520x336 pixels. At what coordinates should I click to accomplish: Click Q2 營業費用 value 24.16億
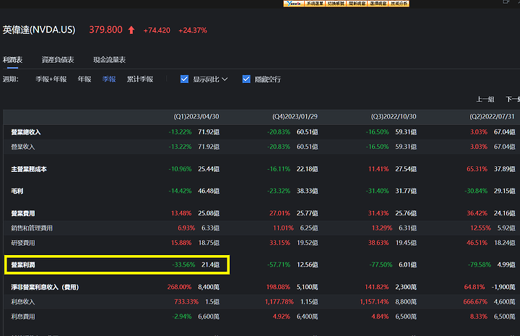click(504, 213)
